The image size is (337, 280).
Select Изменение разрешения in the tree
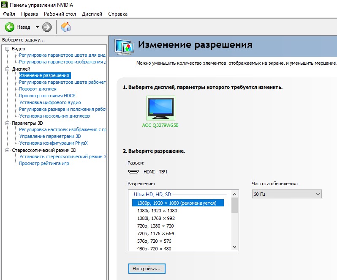pyautogui.click(x=45, y=76)
